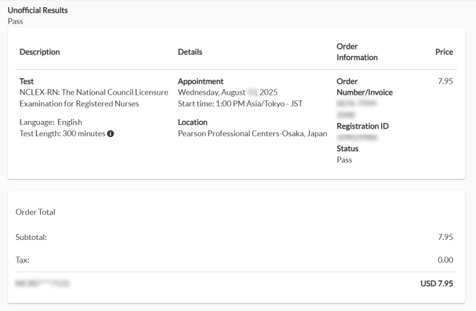Click the Description column header
The image size is (476, 311).
[40, 52]
